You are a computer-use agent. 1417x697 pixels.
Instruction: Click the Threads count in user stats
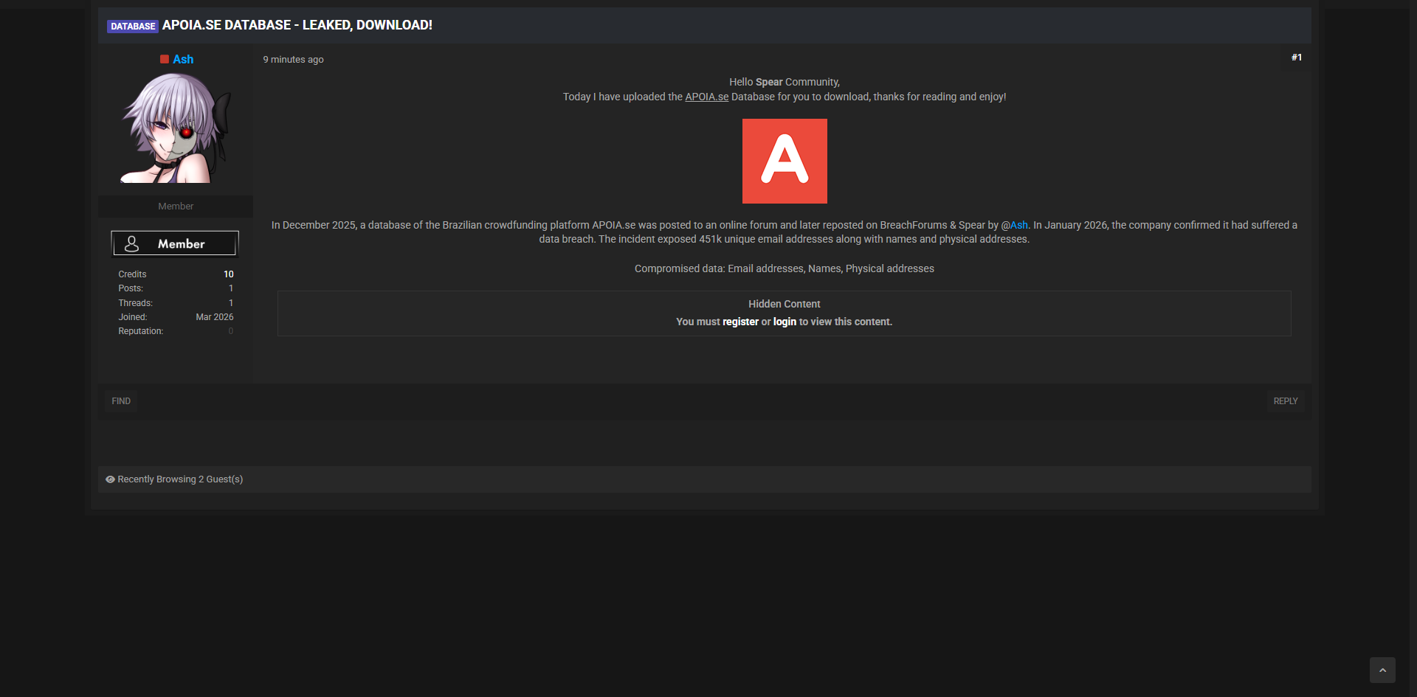(231, 303)
